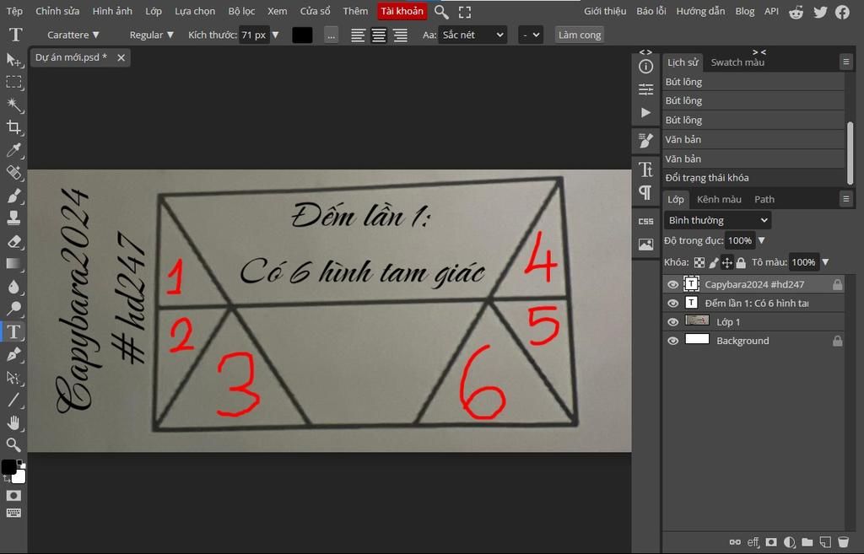
Task: Open the Sắc nét anti-aliasing dropdown
Action: coord(472,35)
